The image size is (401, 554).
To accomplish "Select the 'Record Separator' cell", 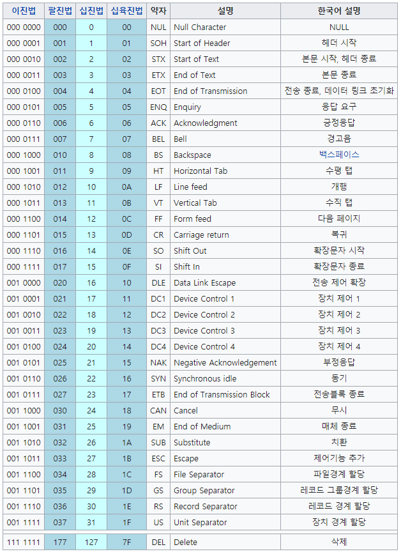I will 225,507.
